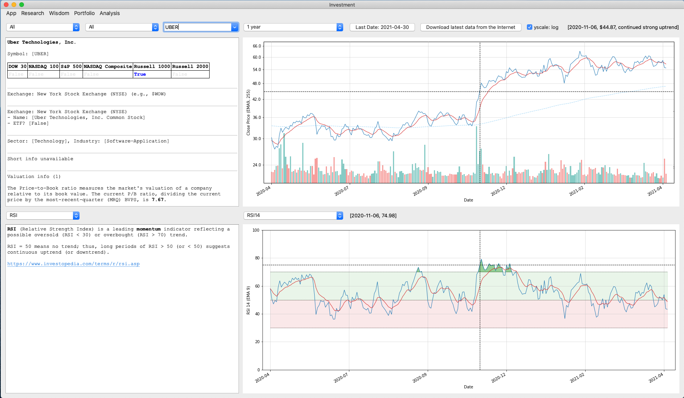Open the Analysis menu
Screen dimensions: 684x398
(110, 13)
